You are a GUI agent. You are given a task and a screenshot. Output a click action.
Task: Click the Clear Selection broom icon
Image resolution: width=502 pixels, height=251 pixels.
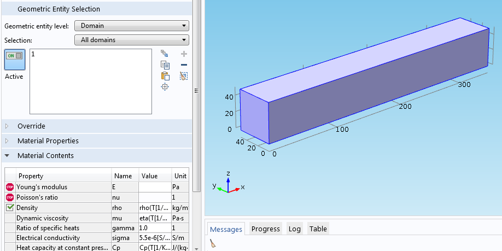point(184,76)
